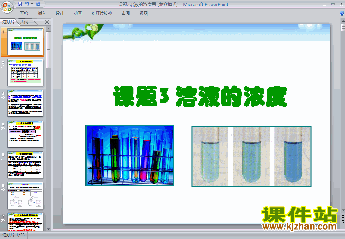The image size is (345, 239).
Task: Select slide 6 thumbnail
Action: 25,195
